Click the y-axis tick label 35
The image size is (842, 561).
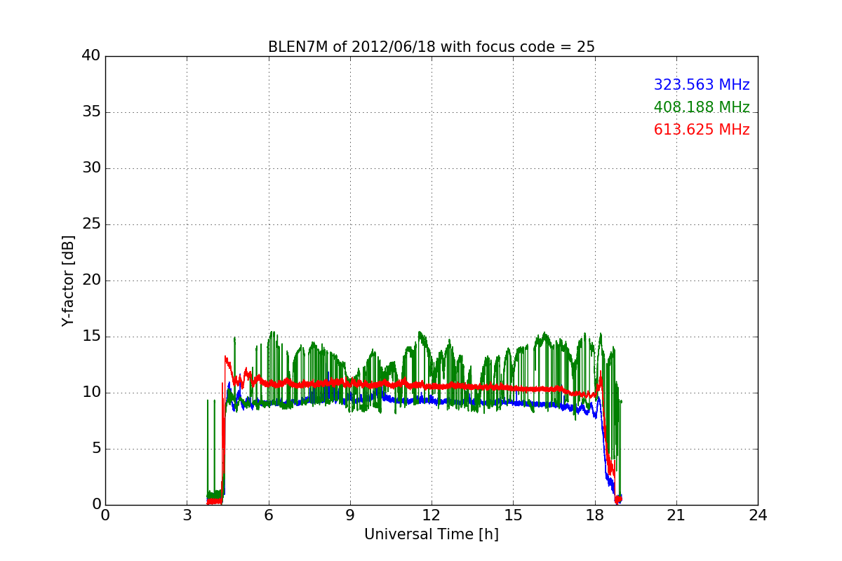[x=91, y=112]
